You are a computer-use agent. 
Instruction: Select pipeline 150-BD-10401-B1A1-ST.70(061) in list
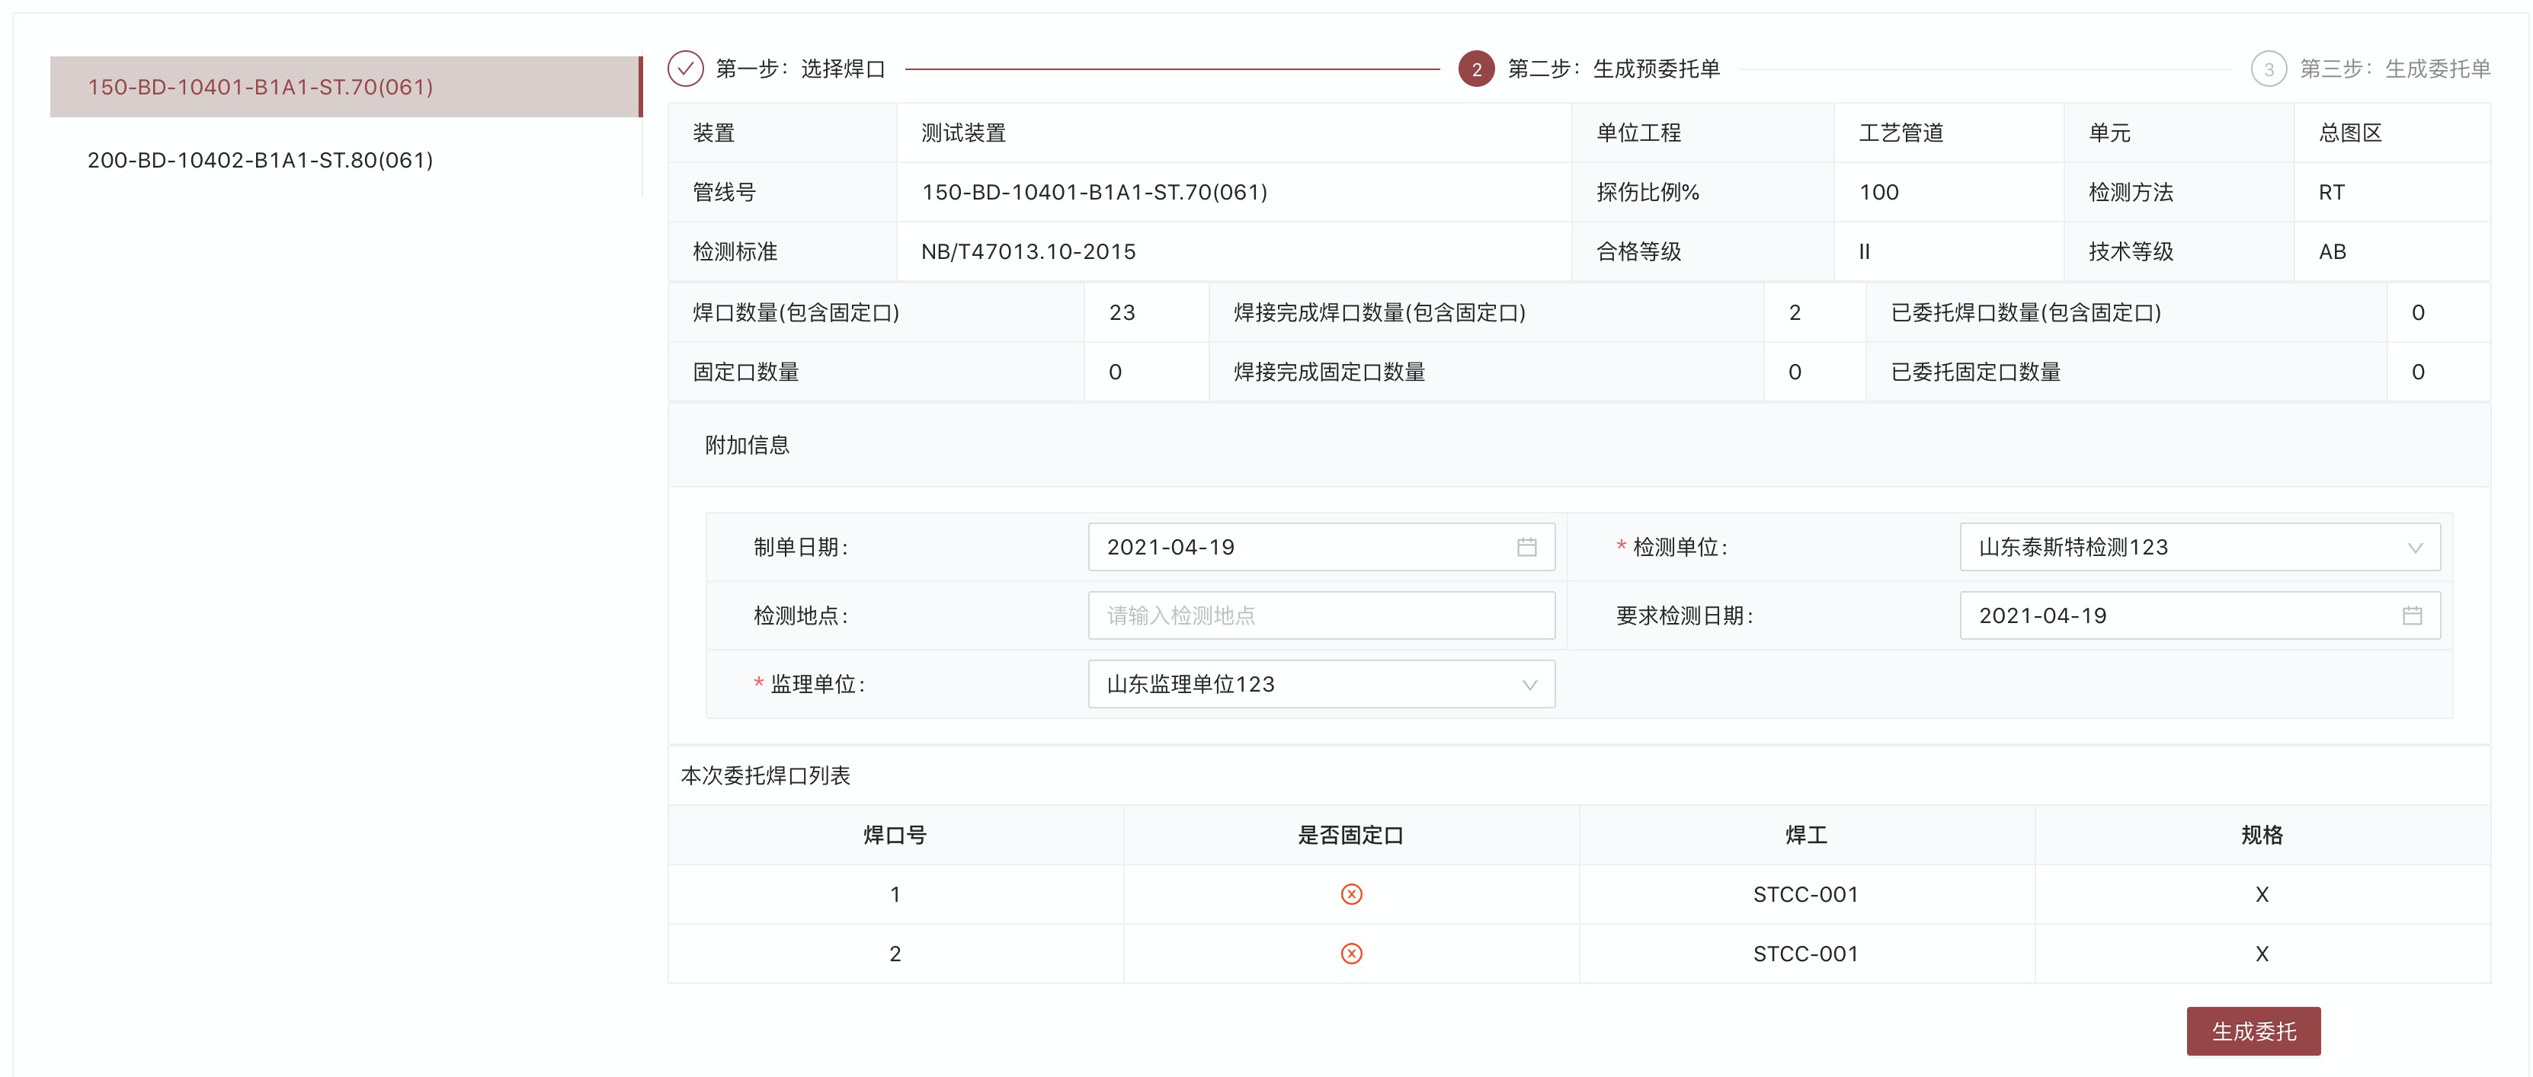261,87
